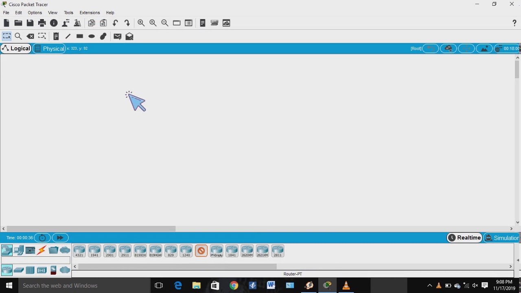Image resolution: width=521 pixels, height=293 pixels.
Task: Choose the Place Note tool
Action: pyautogui.click(x=56, y=36)
